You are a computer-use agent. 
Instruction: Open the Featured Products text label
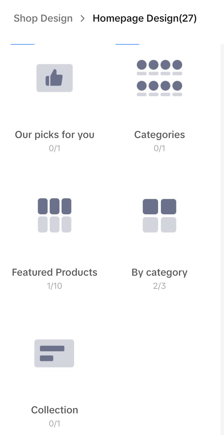[55, 272]
